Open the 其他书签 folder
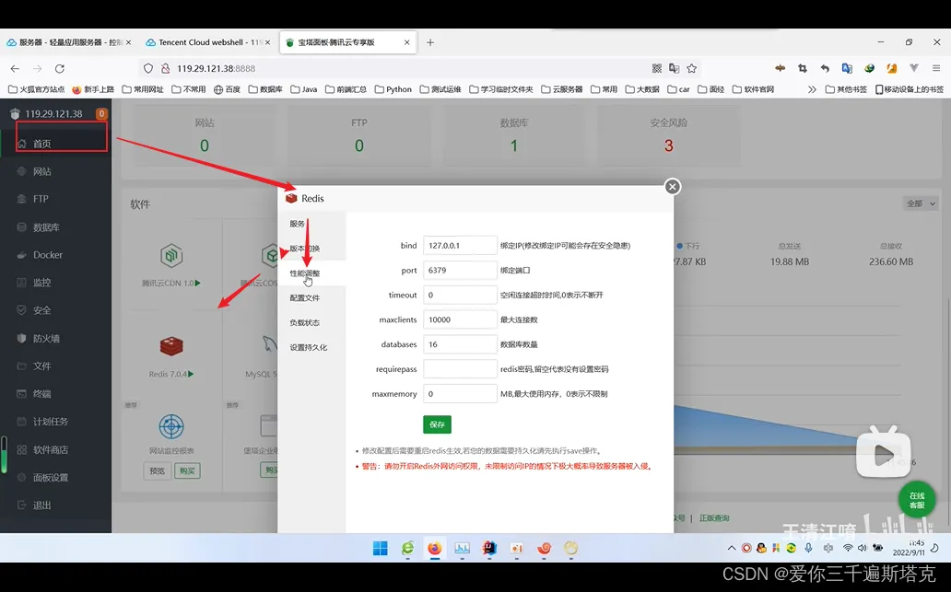This screenshot has width=951, height=592. (846, 89)
